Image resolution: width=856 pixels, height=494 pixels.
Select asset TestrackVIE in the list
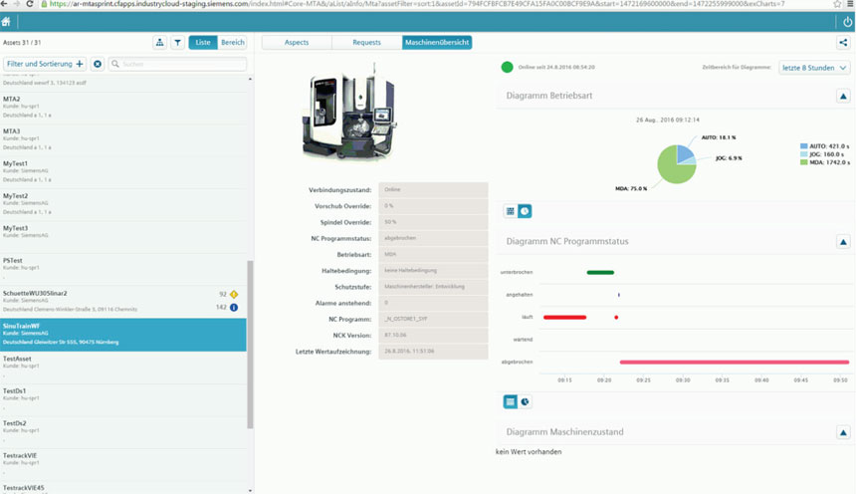pyautogui.click(x=123, y=464)
